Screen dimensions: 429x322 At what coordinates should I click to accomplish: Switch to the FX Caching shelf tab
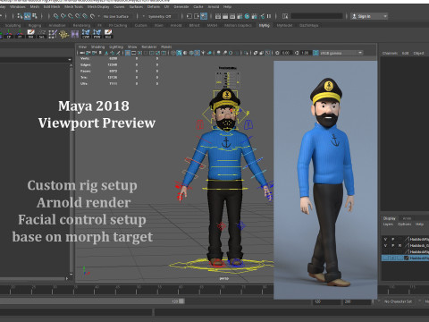point(118,25)
